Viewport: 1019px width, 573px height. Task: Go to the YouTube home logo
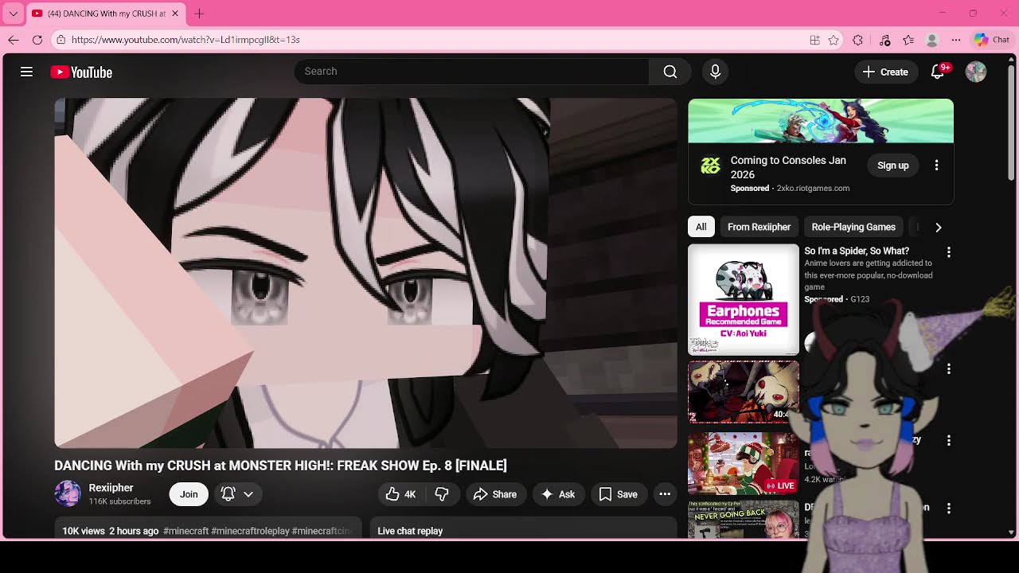tap(81, 72)
